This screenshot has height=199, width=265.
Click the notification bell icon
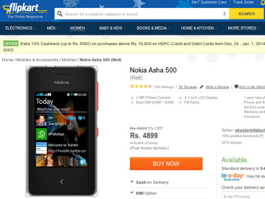tap(262, 3)
